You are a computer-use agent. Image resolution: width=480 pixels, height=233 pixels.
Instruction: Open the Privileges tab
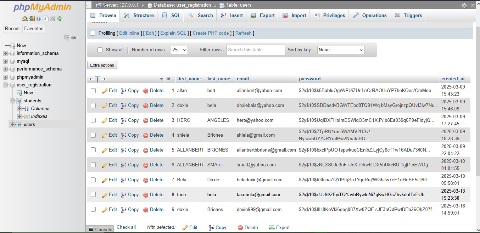(x=329, y=16)
